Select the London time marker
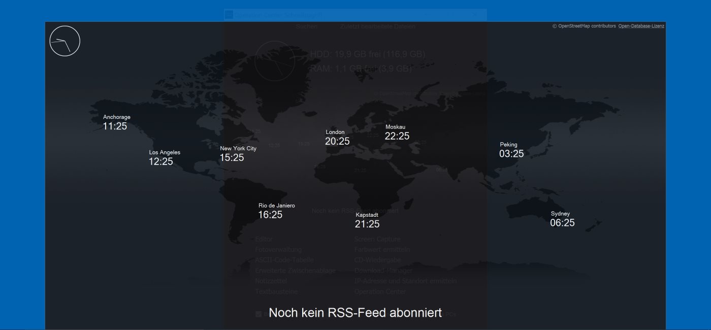Screen dimensions: 711x330 (x=337, y=138)
